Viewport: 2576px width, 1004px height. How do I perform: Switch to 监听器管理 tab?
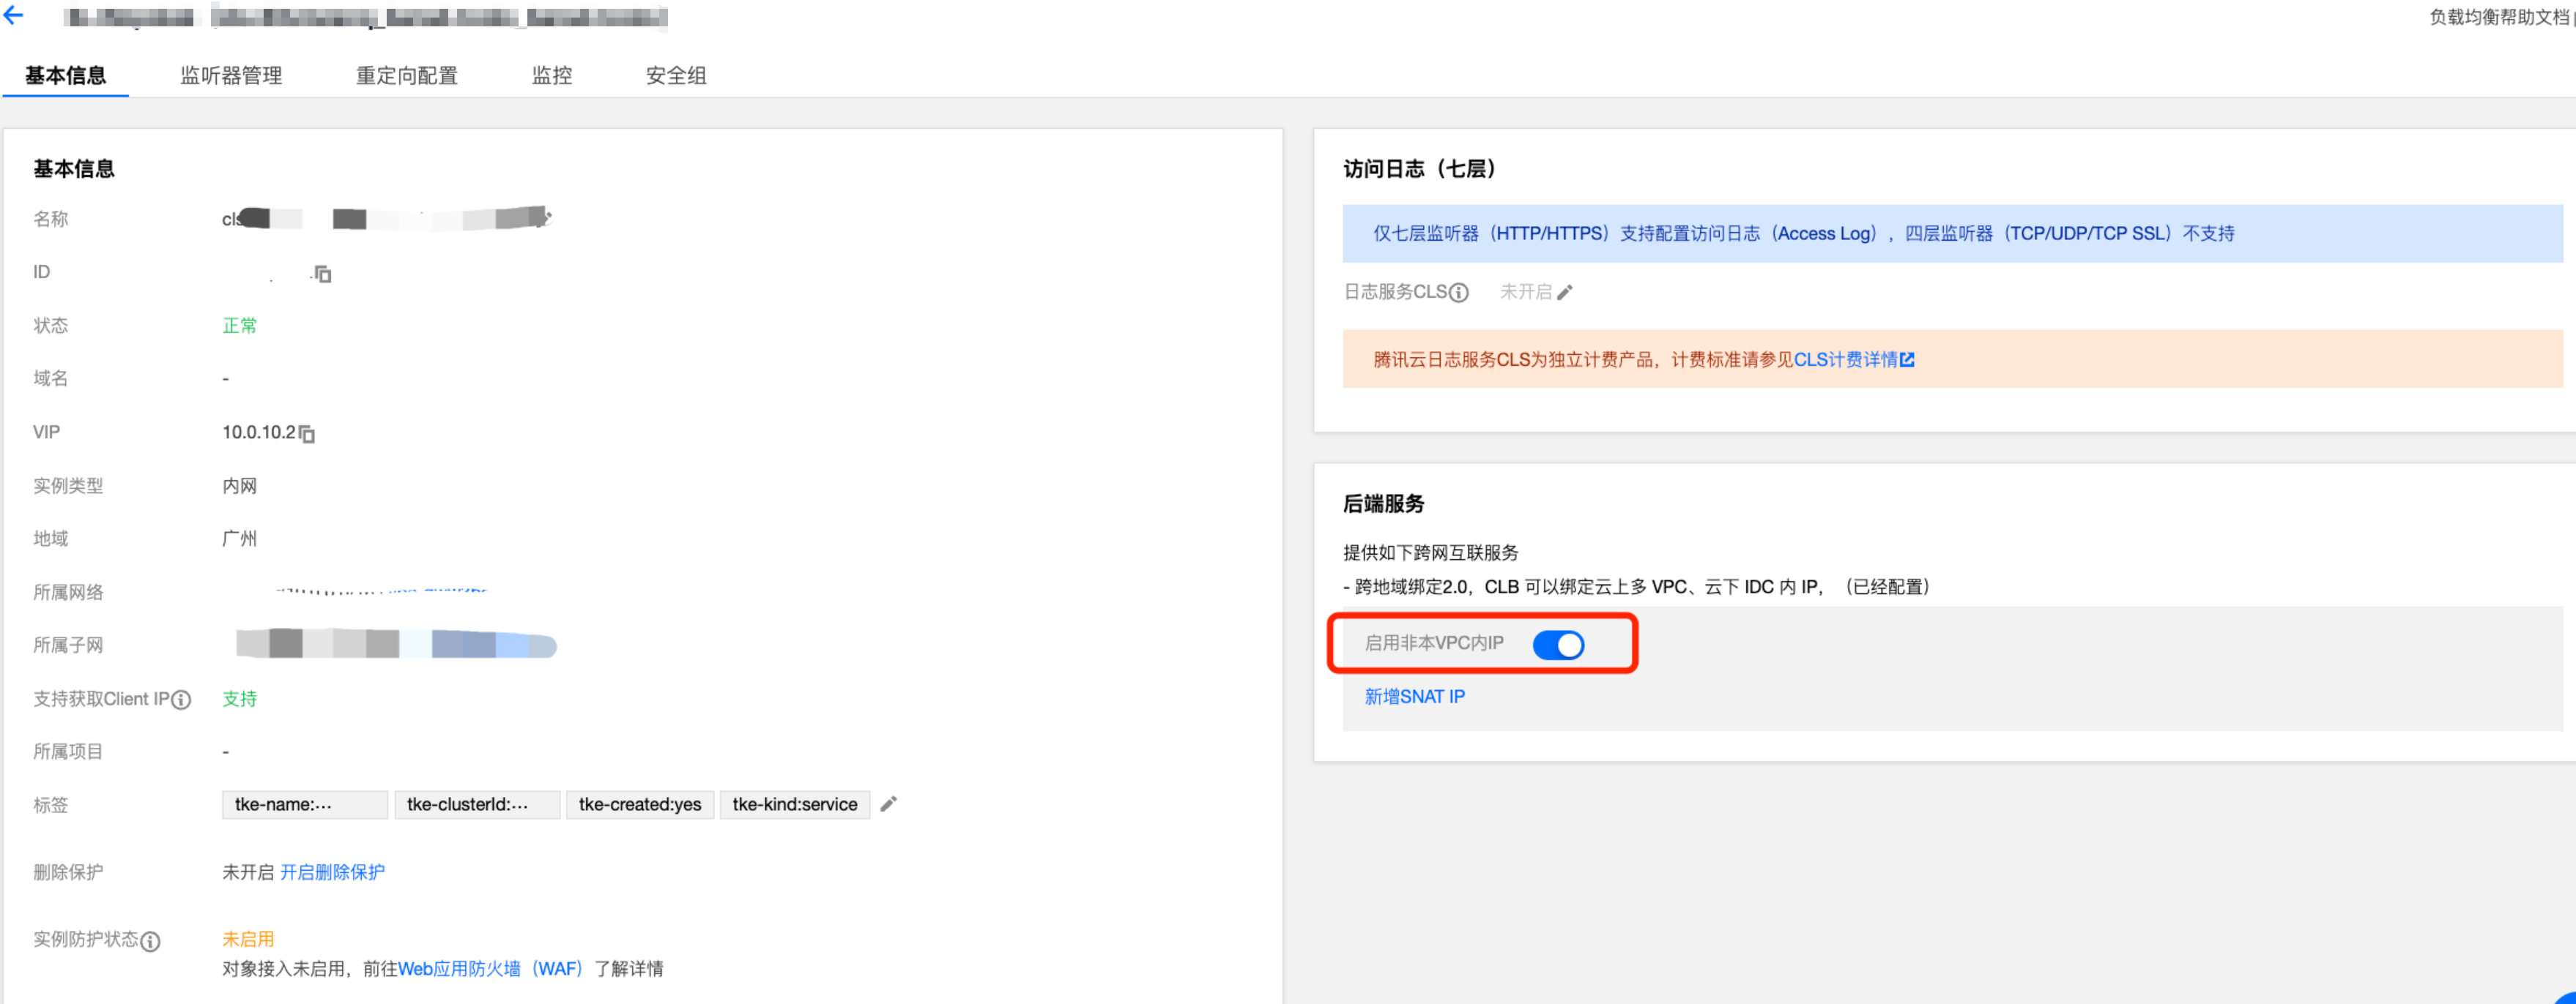[231, 76]
